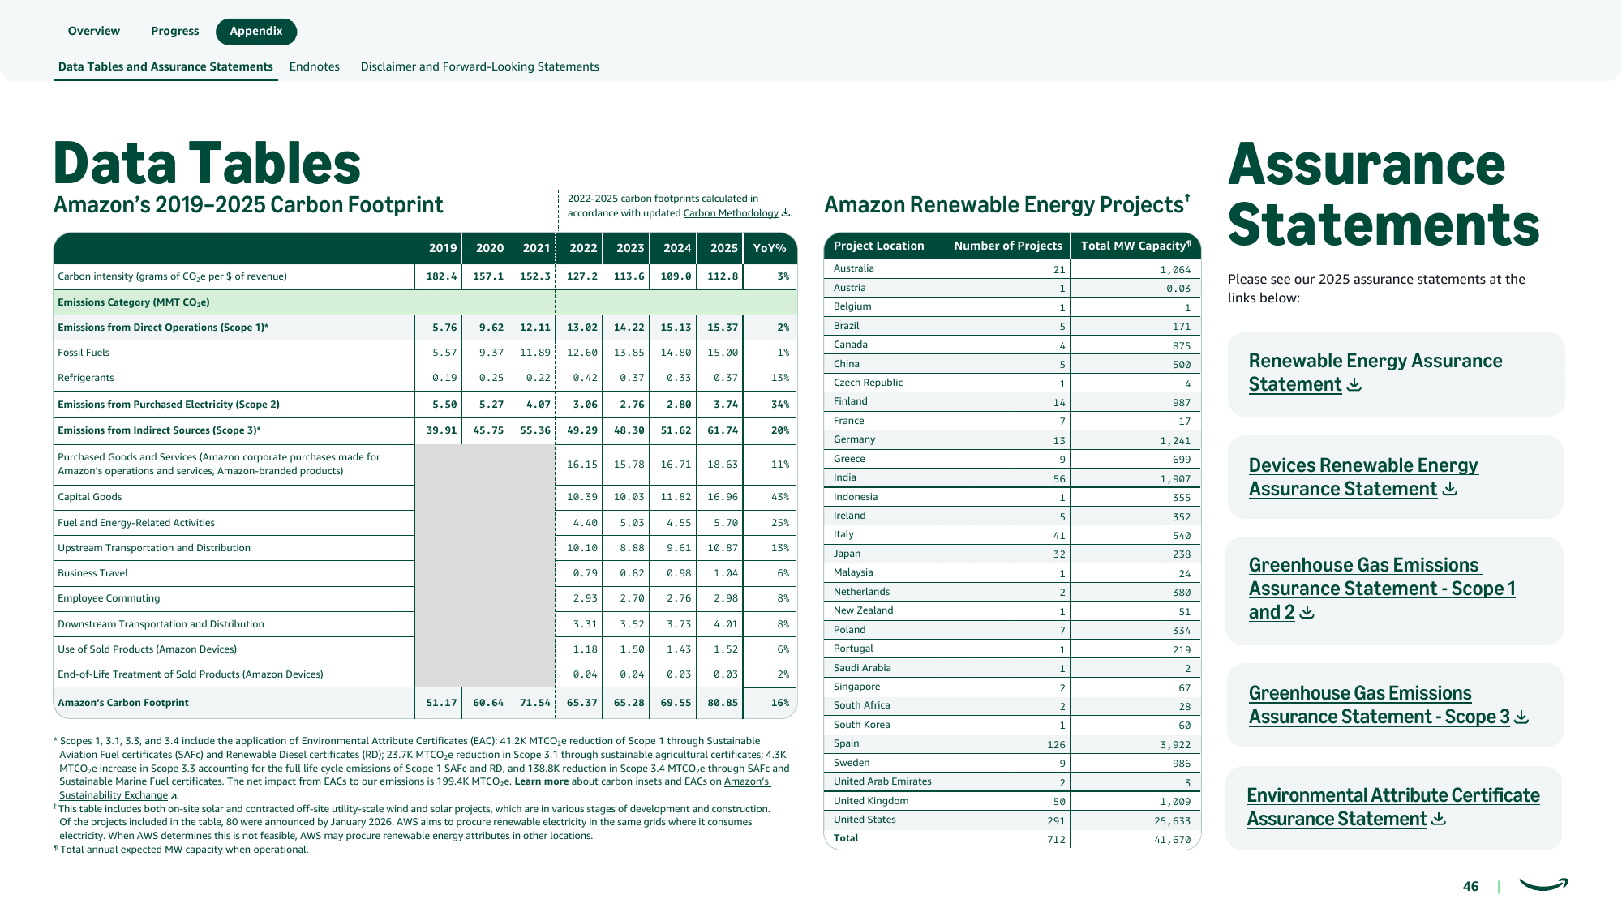The height and width of the screenshot is (912, 1622).
Task: Open Devices Renewable Energy Assurance Statement
Action: [1363, 477]
